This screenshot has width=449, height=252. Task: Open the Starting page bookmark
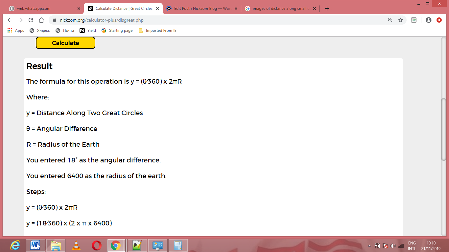coord(117,31)
